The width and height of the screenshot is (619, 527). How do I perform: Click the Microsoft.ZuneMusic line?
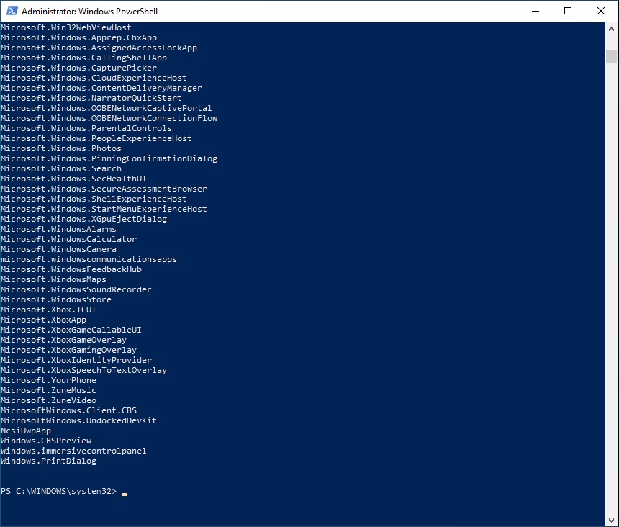tap(48, 390)
